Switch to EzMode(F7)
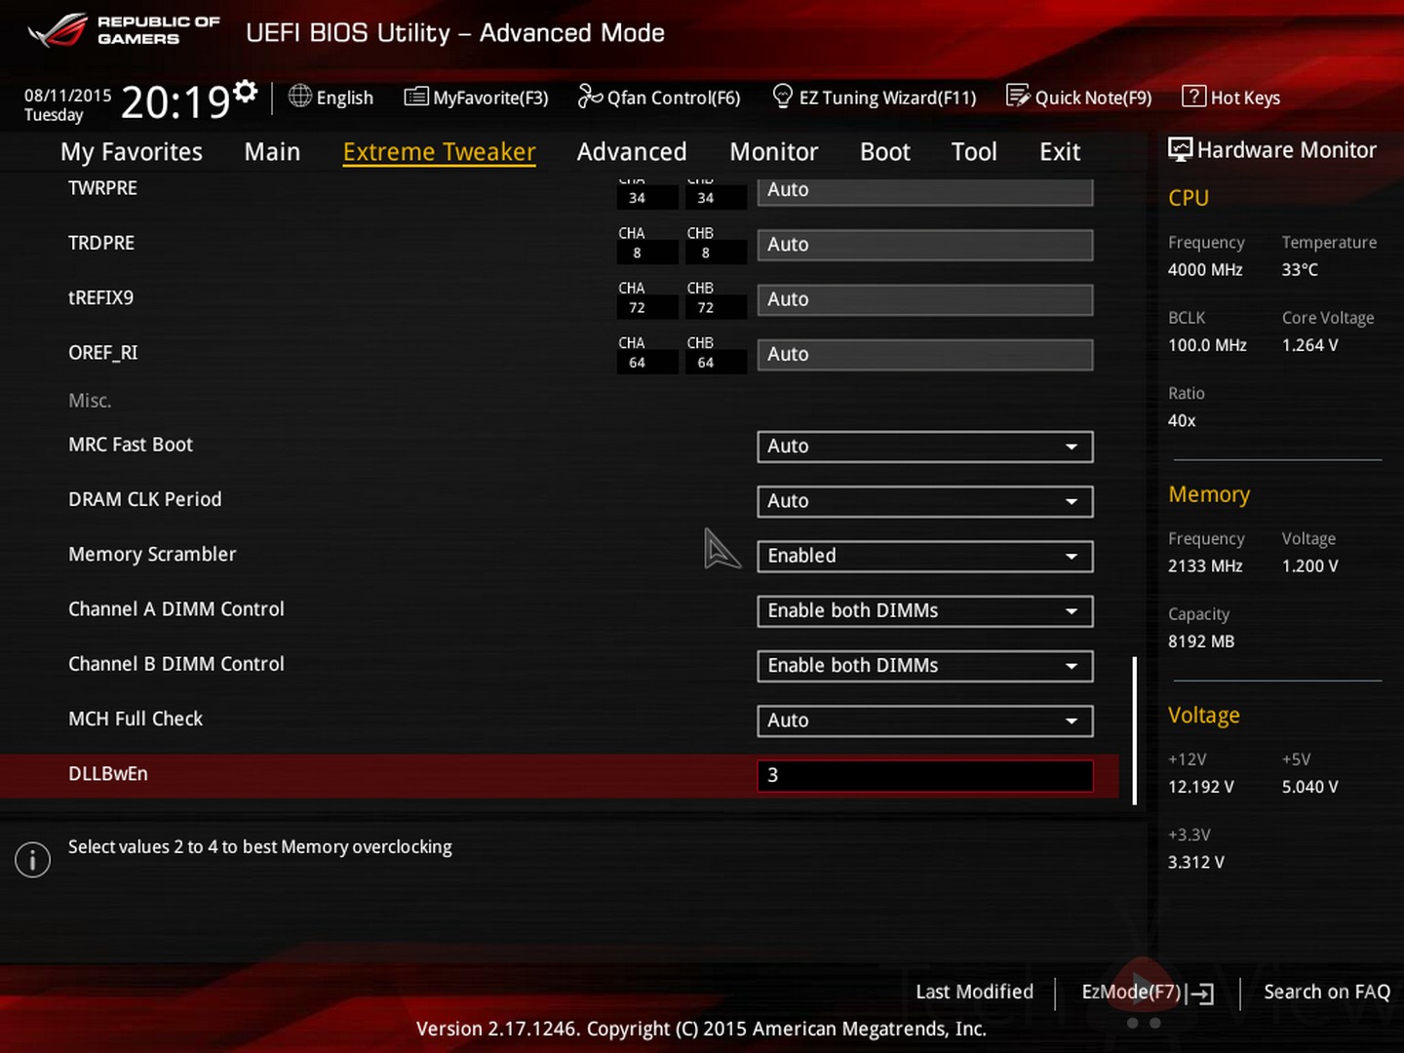 click(1131, 992)
